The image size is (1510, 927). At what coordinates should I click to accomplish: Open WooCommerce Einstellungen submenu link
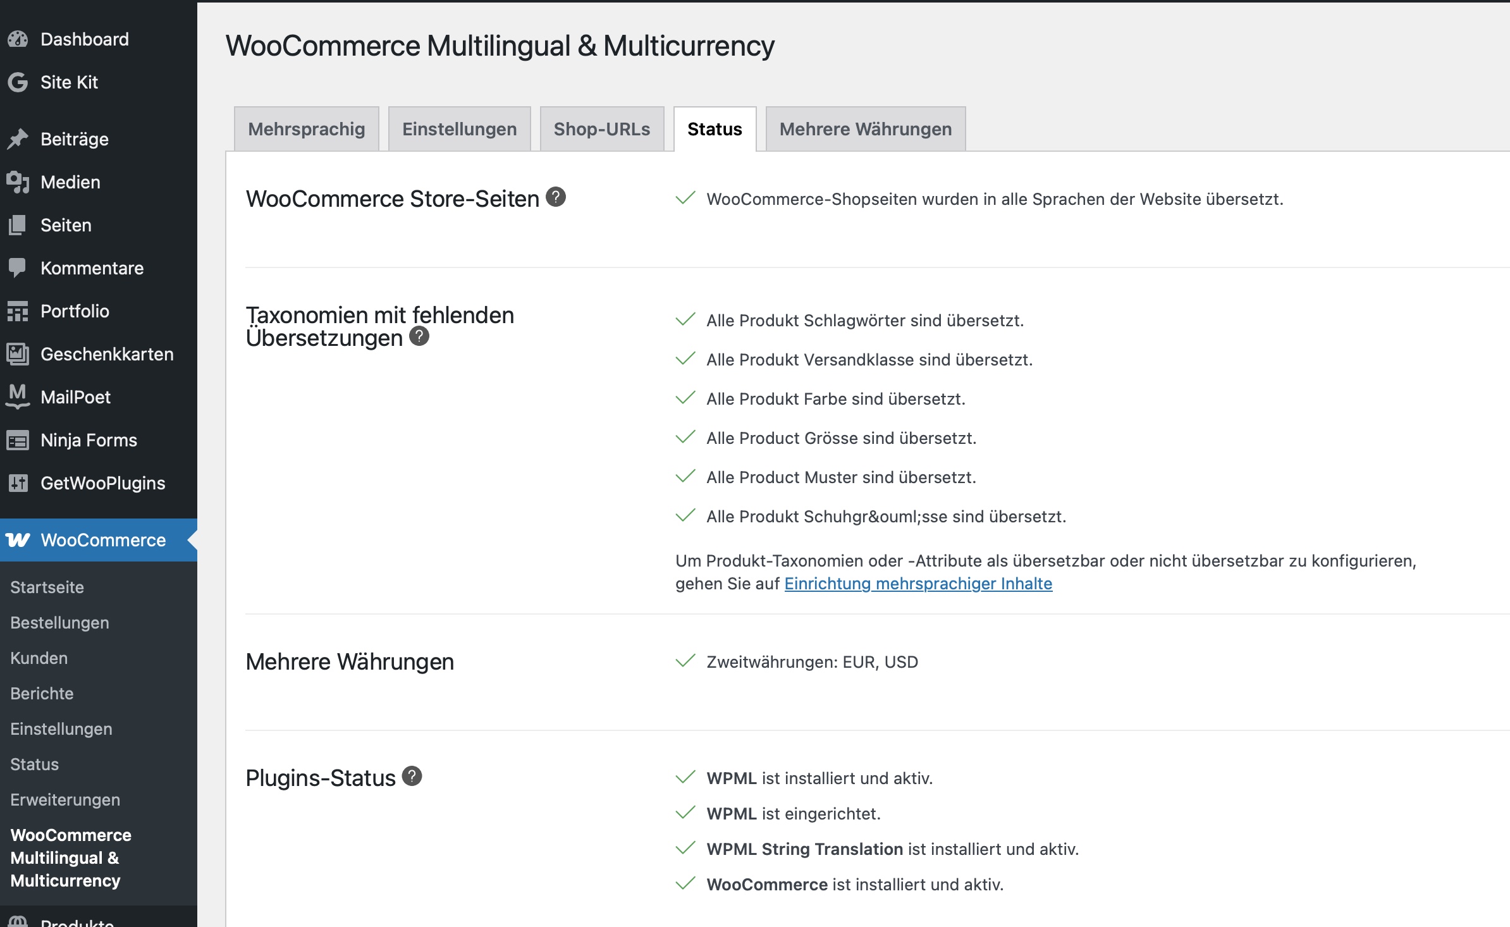61,729
